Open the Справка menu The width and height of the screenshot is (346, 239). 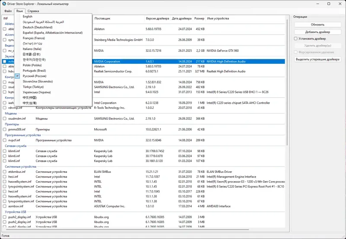(33, 11)
